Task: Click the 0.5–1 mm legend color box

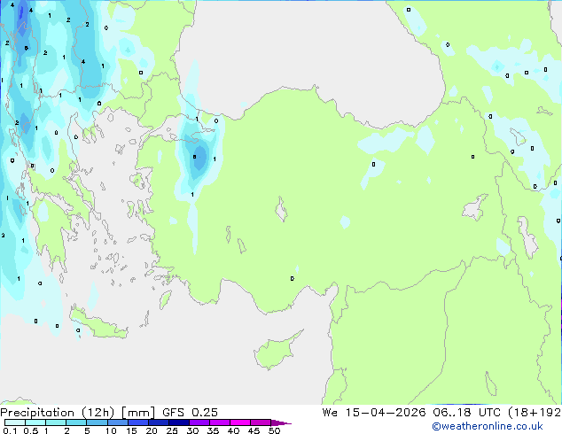Action: (x=35, y=422)
